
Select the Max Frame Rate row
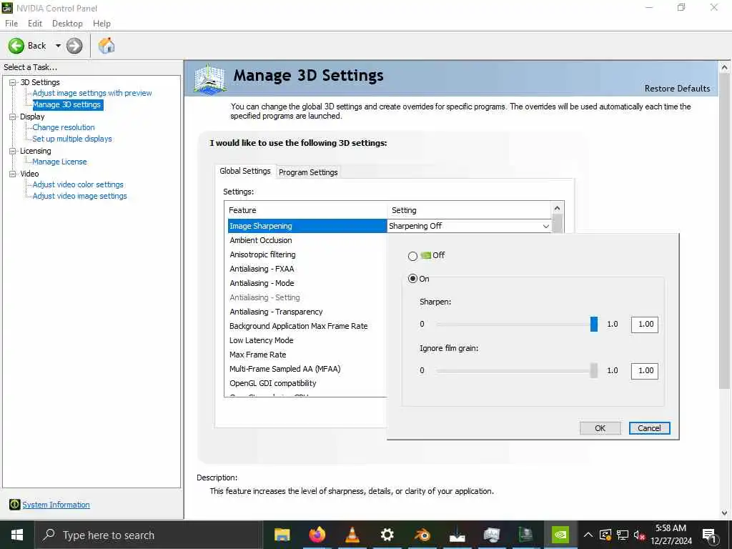pyautogui.click(x=307, y=355)
